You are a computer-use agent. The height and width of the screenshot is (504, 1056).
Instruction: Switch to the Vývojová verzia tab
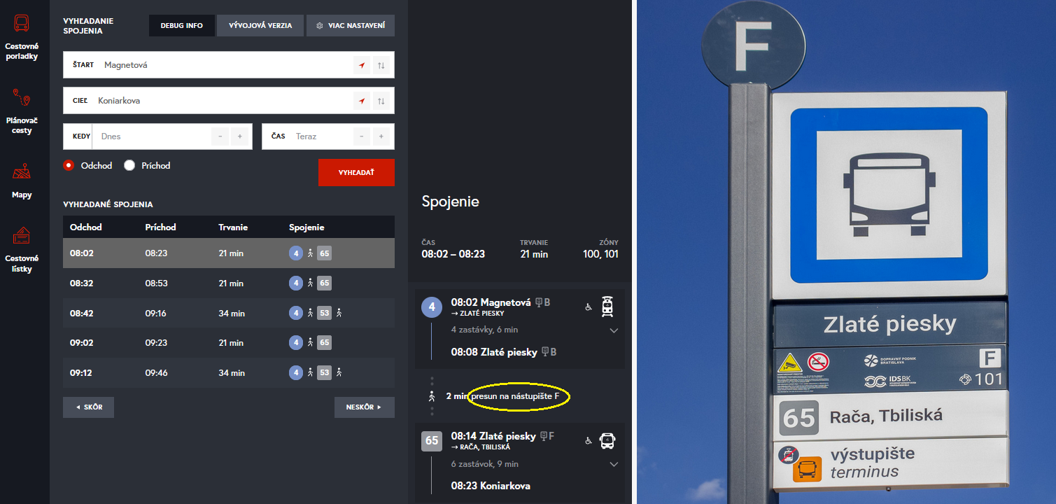260,25
